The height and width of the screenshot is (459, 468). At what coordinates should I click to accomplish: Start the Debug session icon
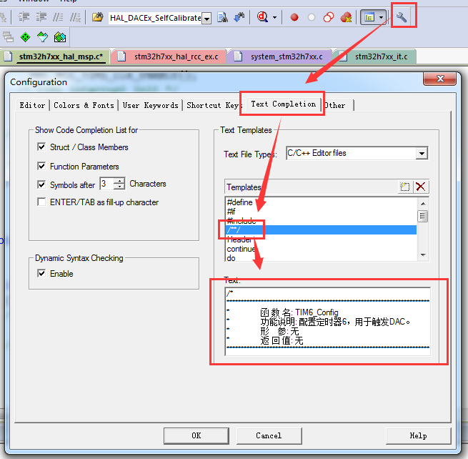pyautogui.click(x=262, y=17)
